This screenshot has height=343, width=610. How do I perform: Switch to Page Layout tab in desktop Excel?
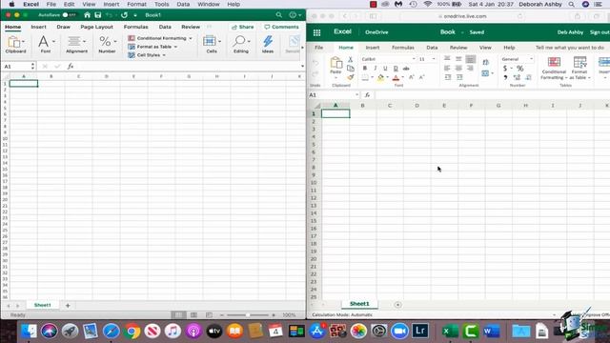coord(96,27)
